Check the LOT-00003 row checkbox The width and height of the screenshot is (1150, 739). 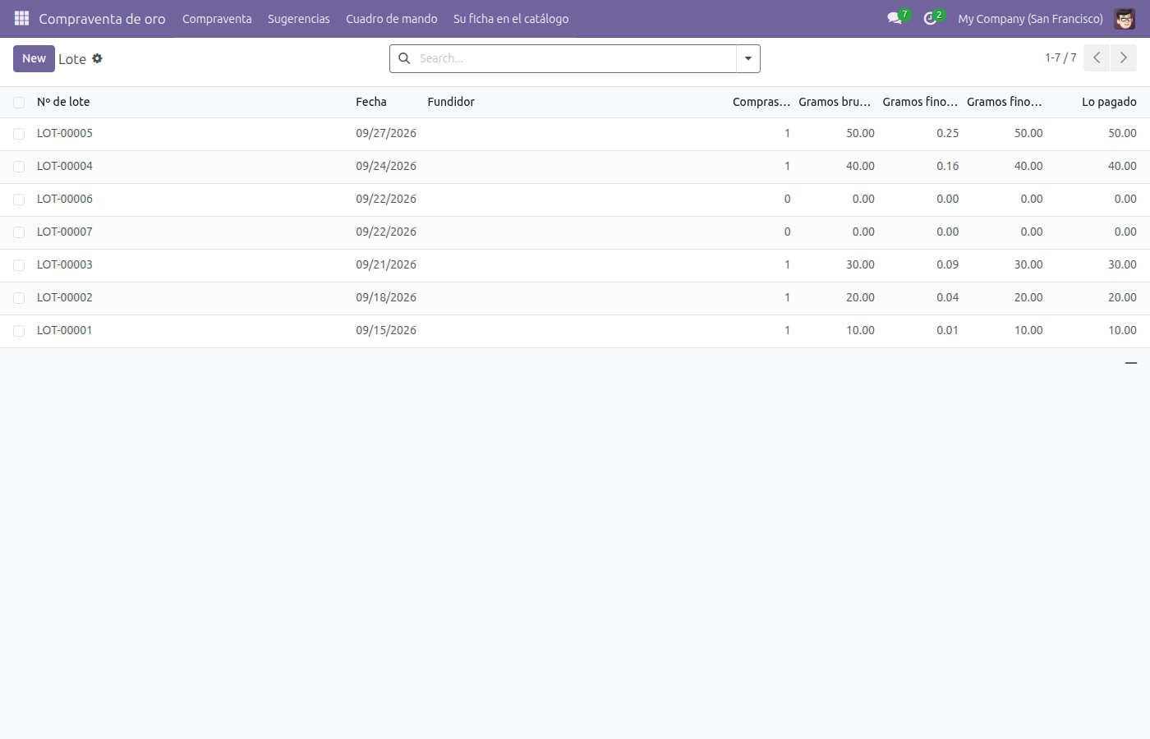pos(19,265)
